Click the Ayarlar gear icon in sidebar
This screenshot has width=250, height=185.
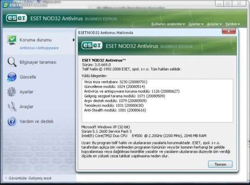tap(12, 92)
